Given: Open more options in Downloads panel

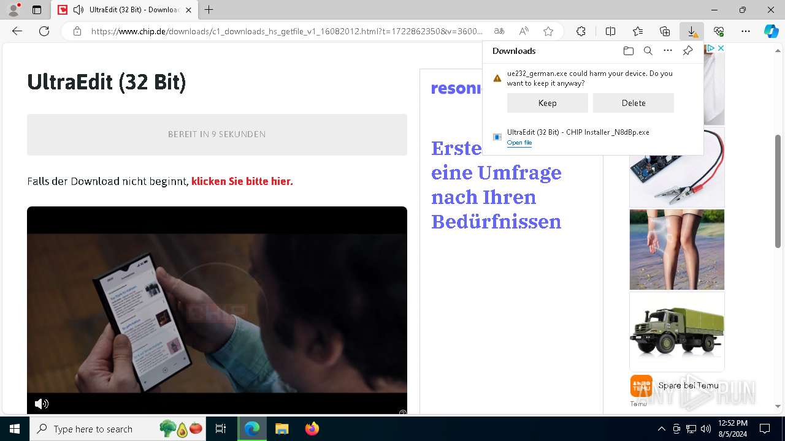Looking at the screenshot, I should click(x=668, y=51).
